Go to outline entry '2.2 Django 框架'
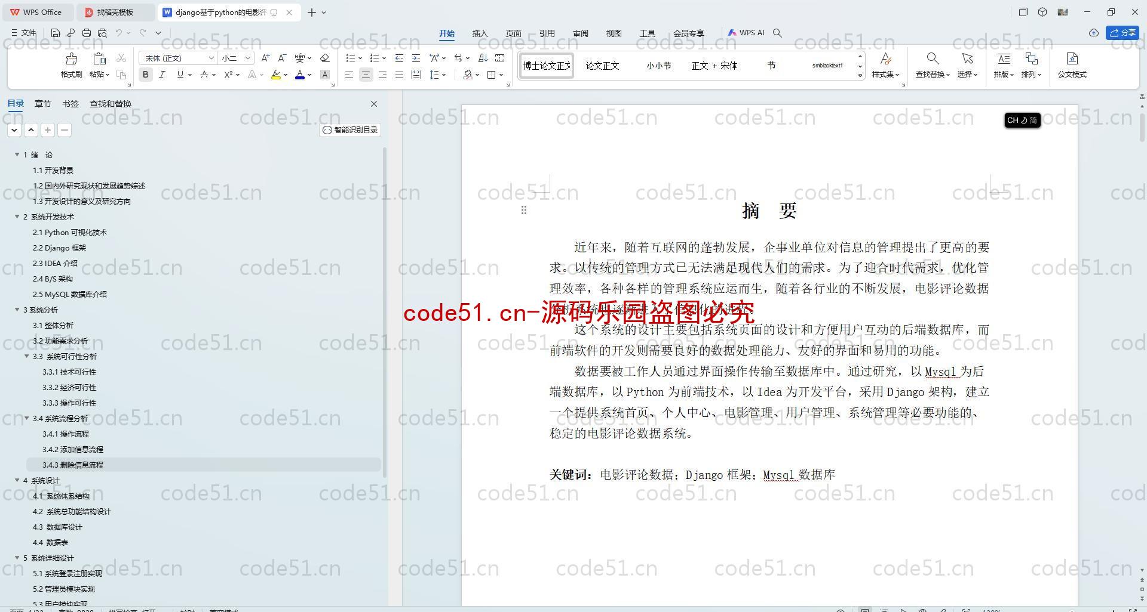1147x612 pixels. (x=59, y=248)
